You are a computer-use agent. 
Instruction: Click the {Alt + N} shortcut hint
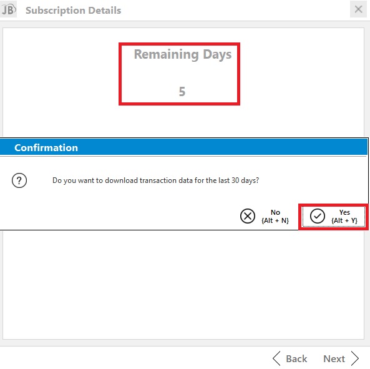275,220
